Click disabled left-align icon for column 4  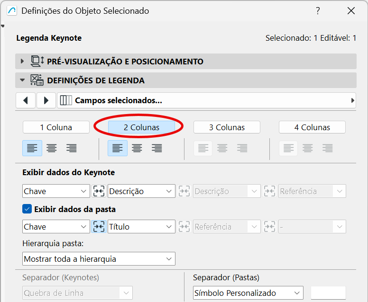click(288, 148)
